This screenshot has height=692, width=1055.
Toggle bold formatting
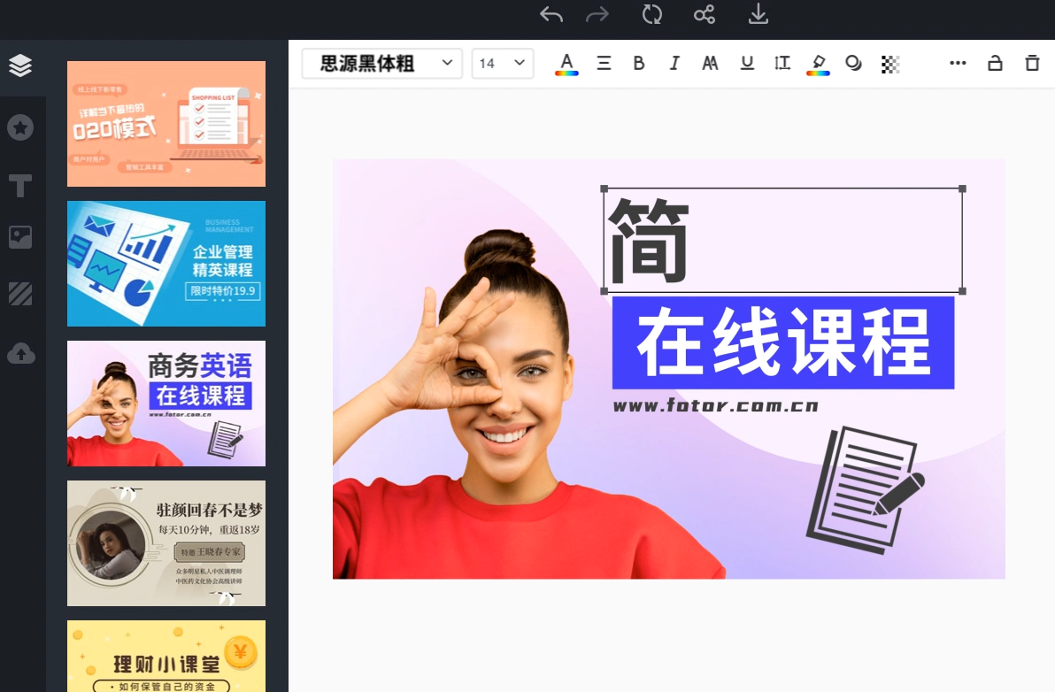coord(638,63)
